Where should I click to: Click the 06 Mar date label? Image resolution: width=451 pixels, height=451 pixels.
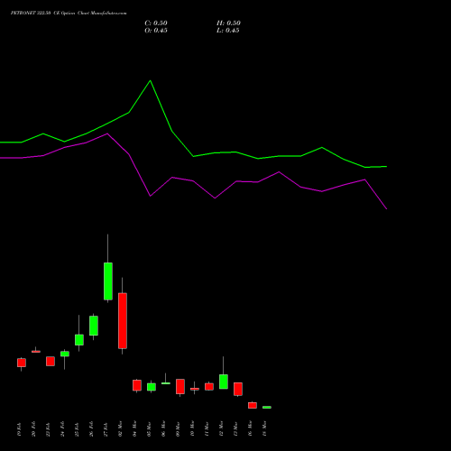click(x=163, y=428)
